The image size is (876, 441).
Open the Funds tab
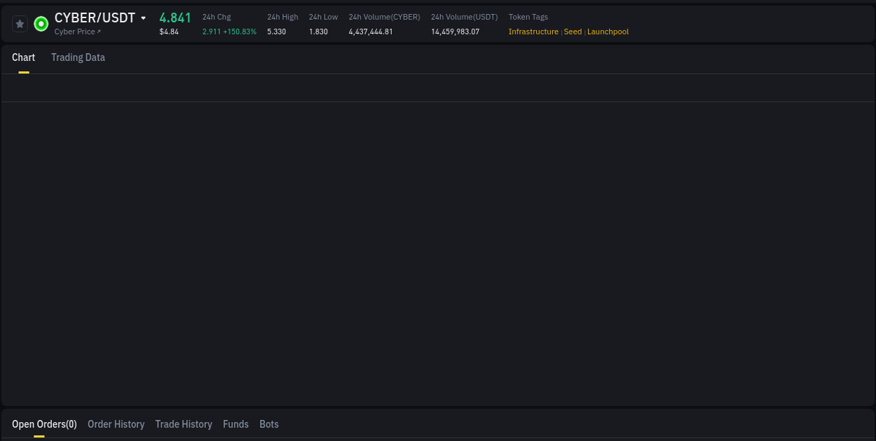coord(235,424)
